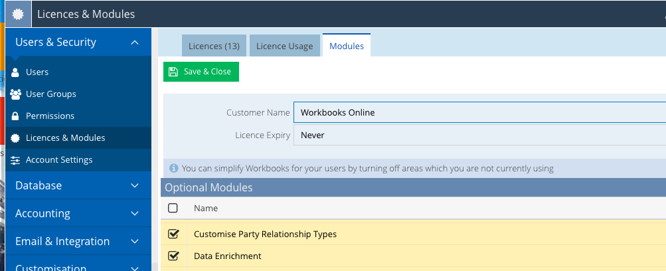This screenshot has width=666, height=271.
Task: Open Permissions in the sidebar
Action: coord(78,116)
